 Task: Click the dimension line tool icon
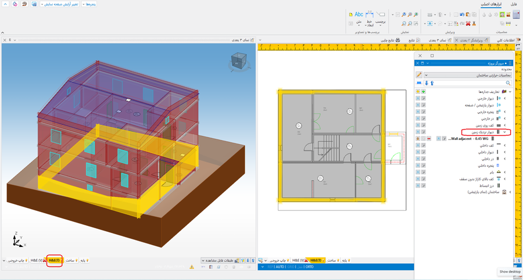(369, 14)
